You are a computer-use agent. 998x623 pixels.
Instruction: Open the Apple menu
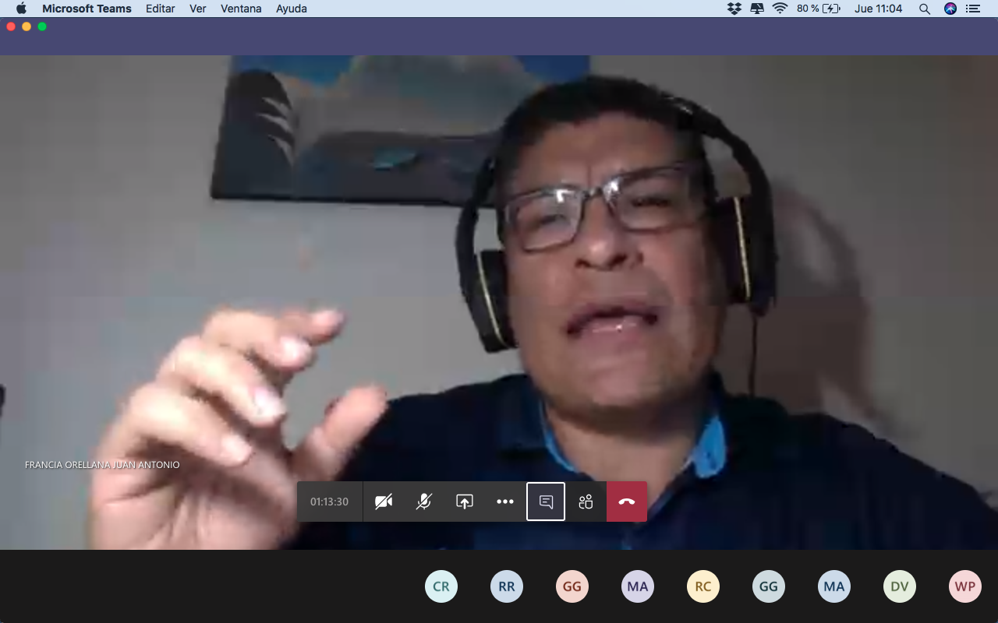(x=21, y=9)
